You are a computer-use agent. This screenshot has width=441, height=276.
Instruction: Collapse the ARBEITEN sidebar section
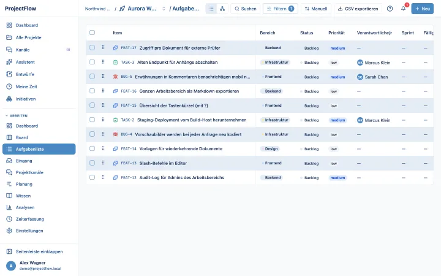[17, 116]
